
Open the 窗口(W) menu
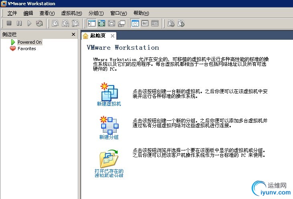point(118,13)
